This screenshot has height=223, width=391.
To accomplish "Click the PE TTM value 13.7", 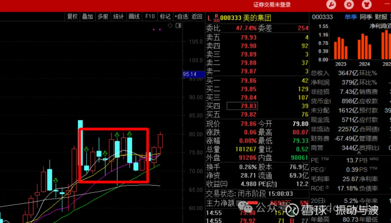I will click(x=352, y=160).
